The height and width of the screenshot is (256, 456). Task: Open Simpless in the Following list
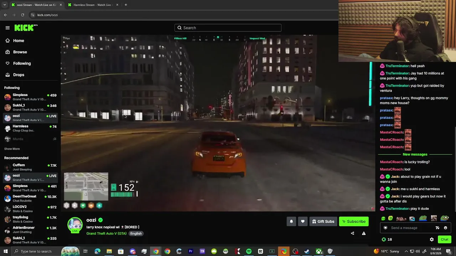[x=30, y=97]
